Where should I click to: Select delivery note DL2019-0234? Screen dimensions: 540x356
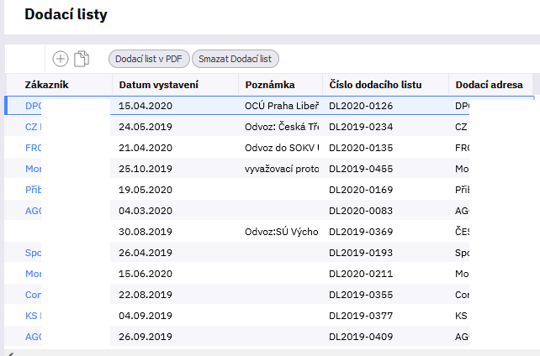coord(361,128)
